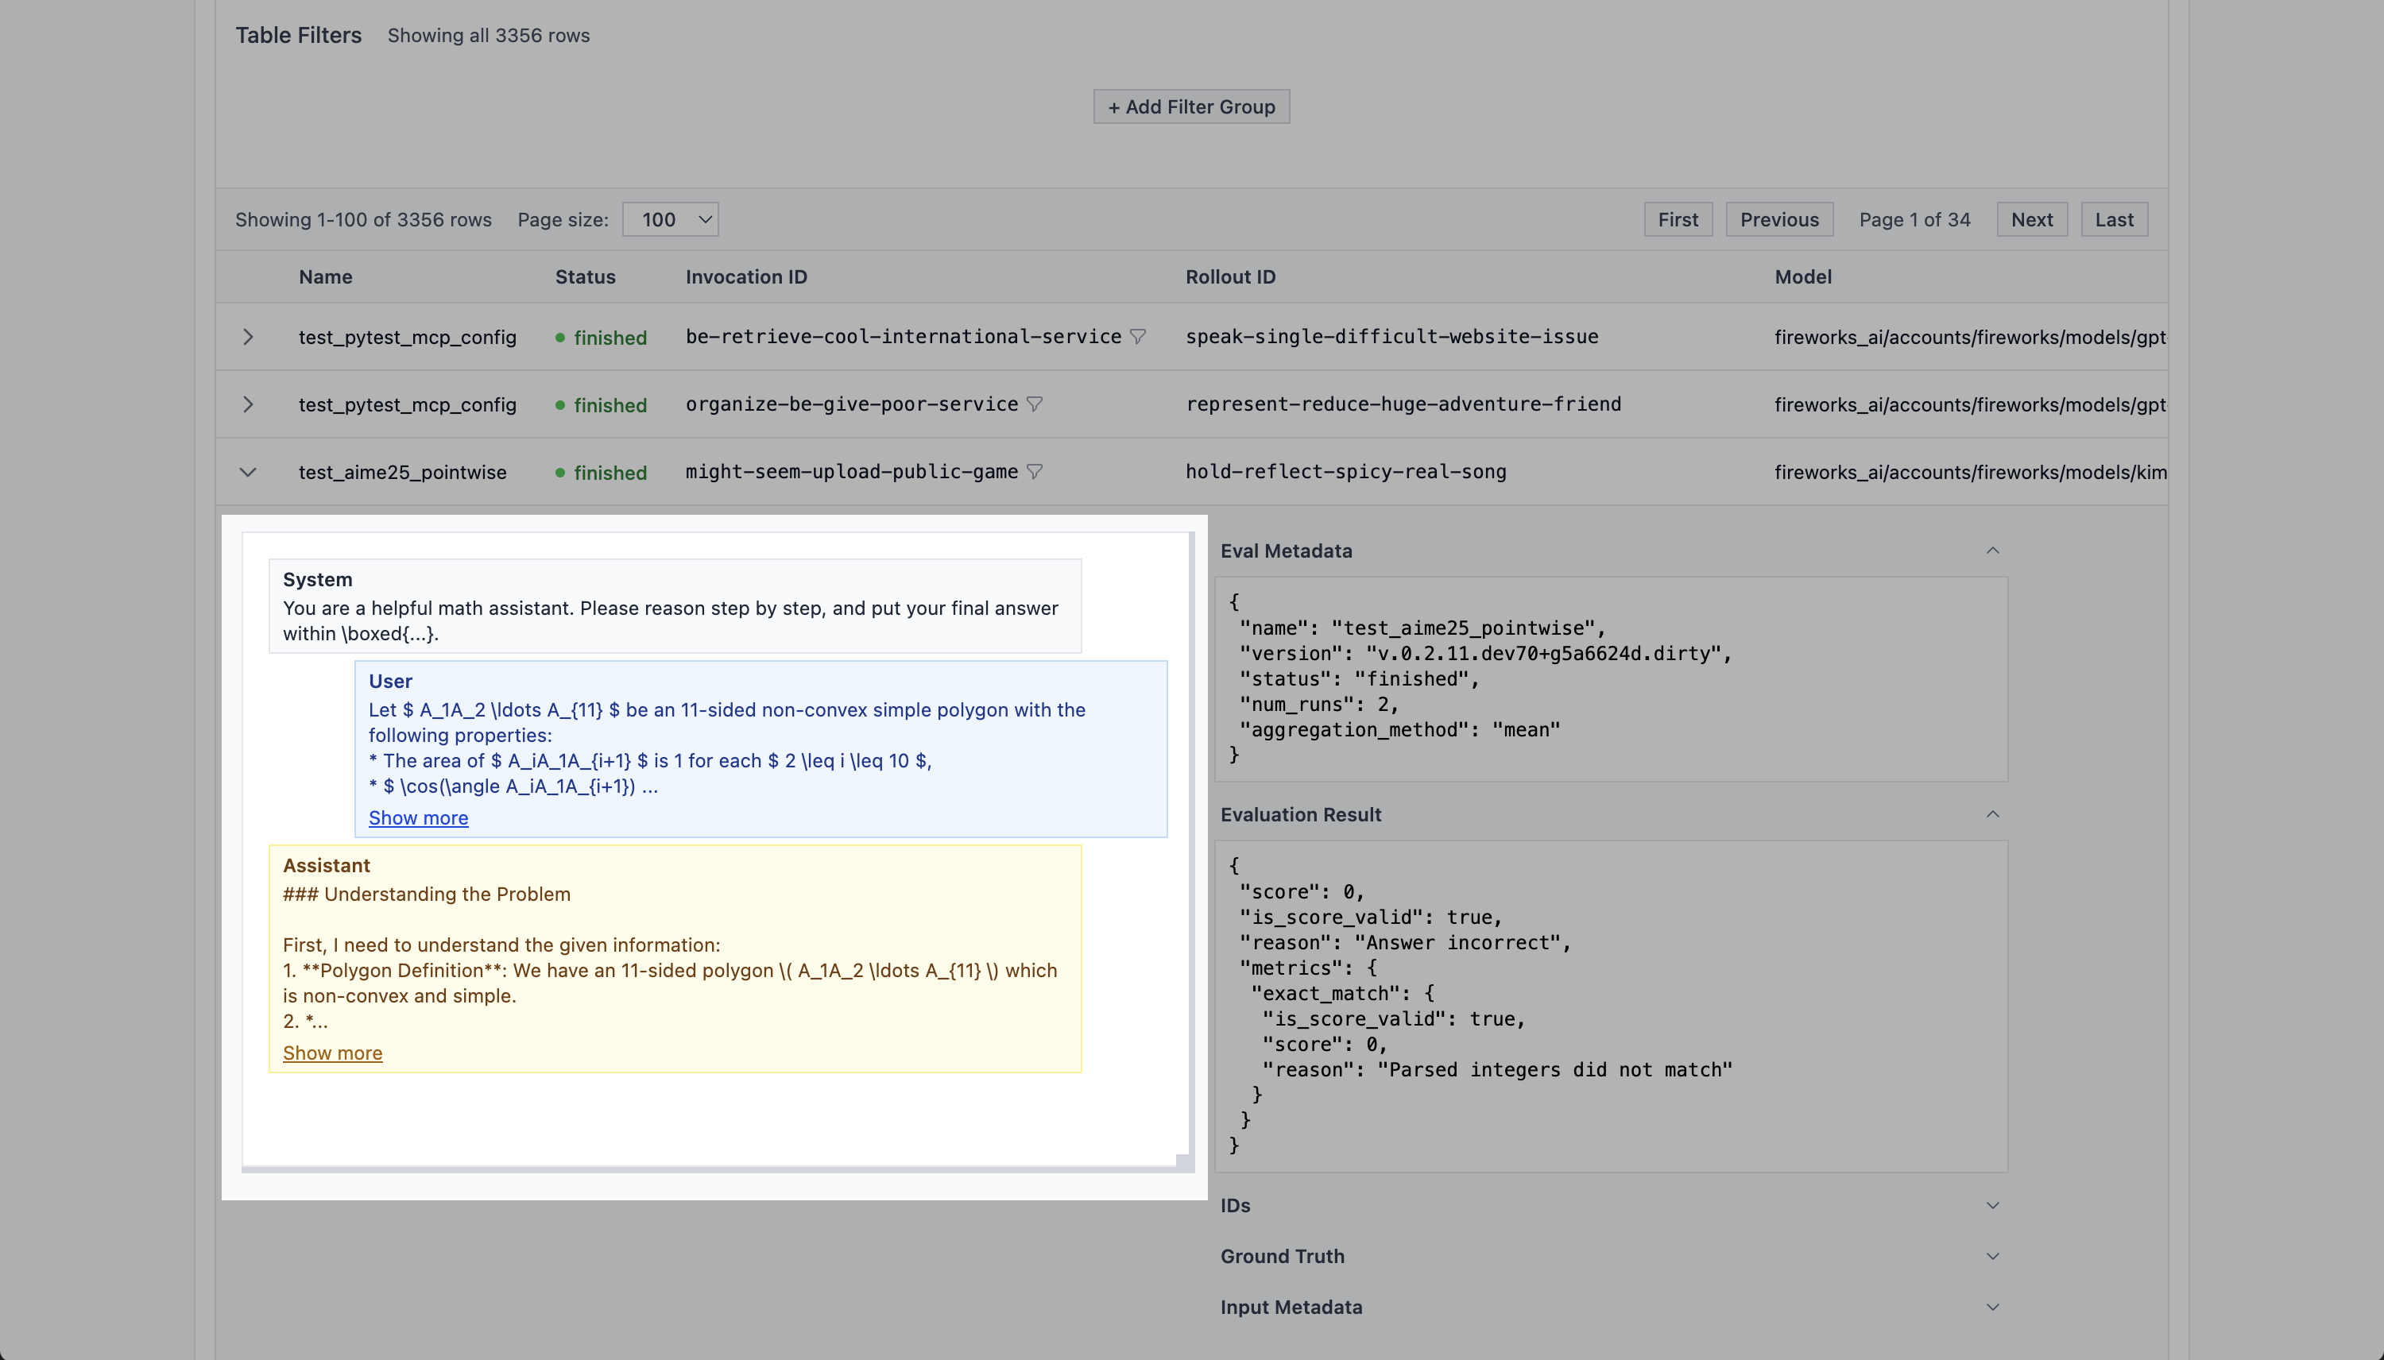Click filter icon beside organize-be-give-poor-service invocation
The width and height of the screenshot is (2384, 1360).
pos(1034,404)
